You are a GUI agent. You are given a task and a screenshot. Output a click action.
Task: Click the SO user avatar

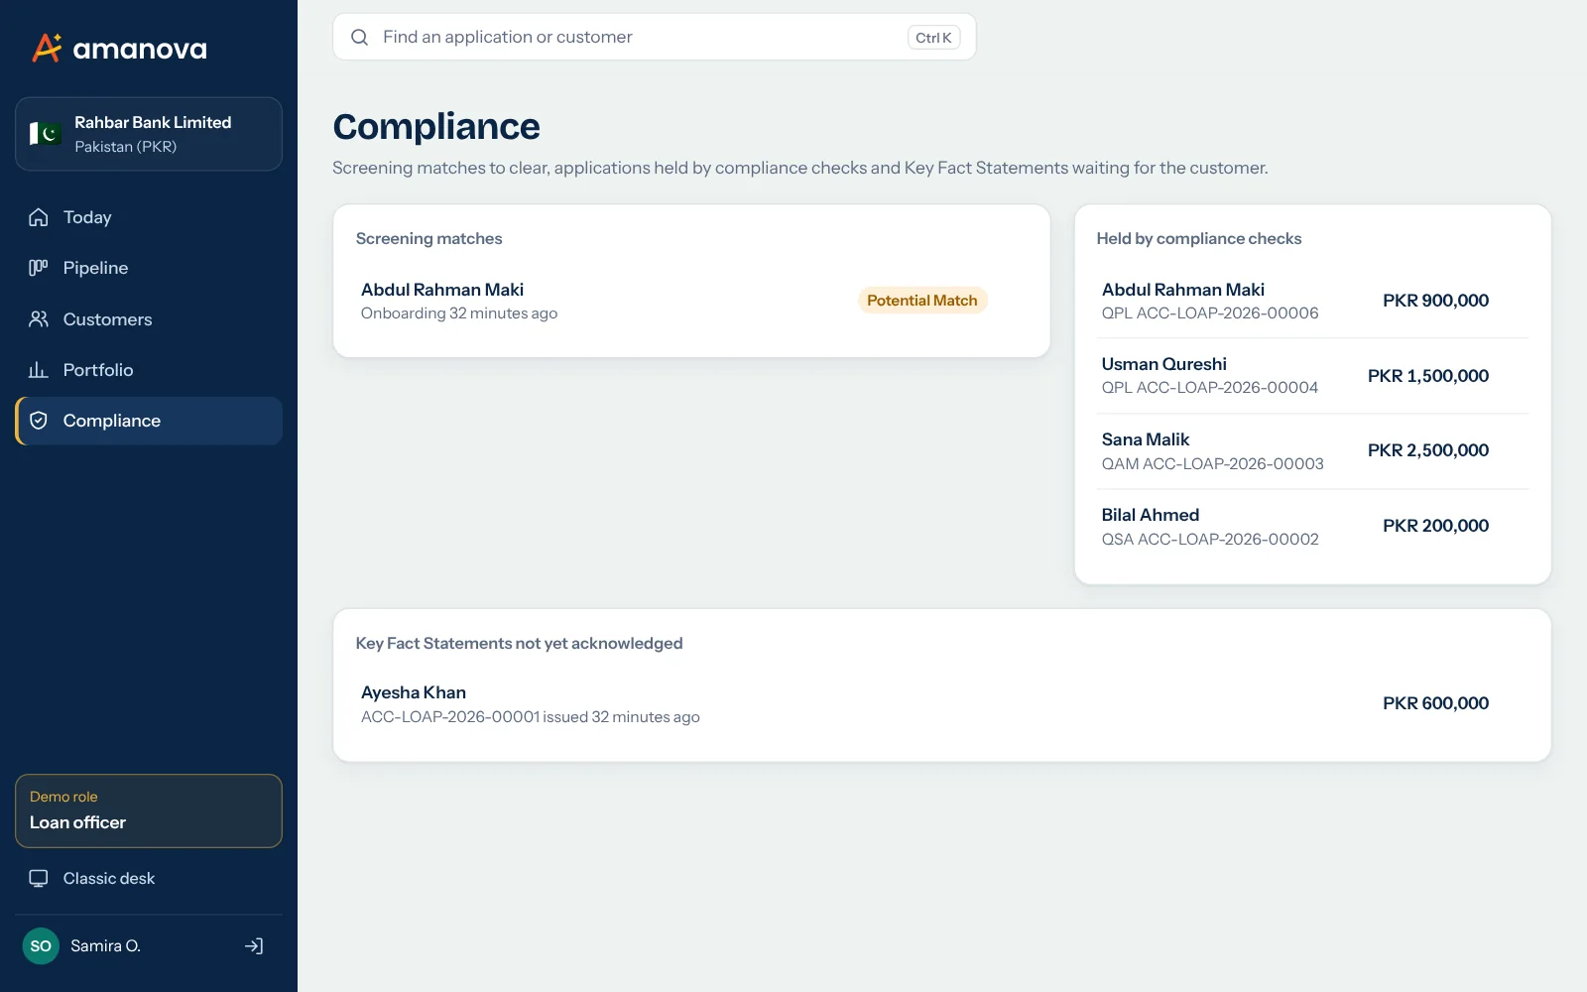41,946
